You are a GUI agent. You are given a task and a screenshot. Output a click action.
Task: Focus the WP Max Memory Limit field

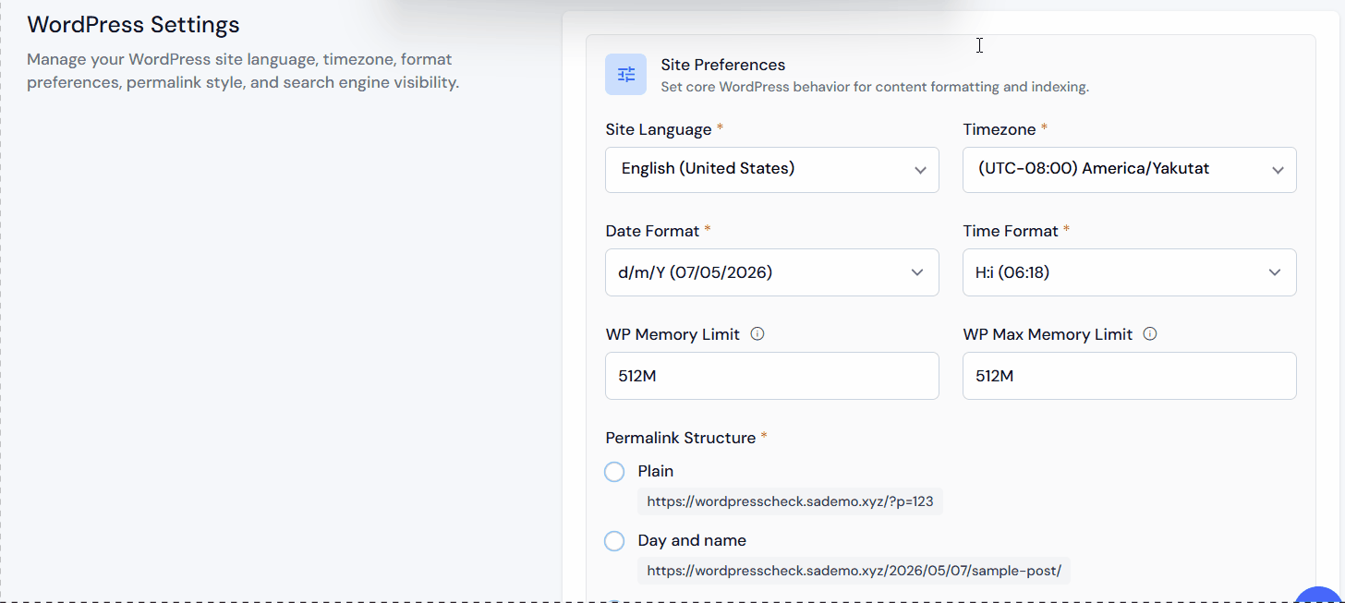[1130, 376]
